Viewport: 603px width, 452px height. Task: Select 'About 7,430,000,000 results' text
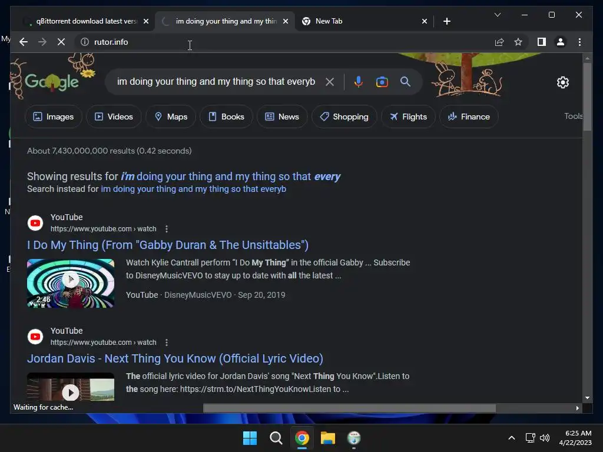[109, 151]
